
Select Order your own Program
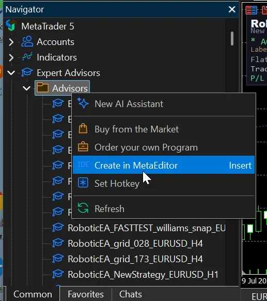(164, 147)
